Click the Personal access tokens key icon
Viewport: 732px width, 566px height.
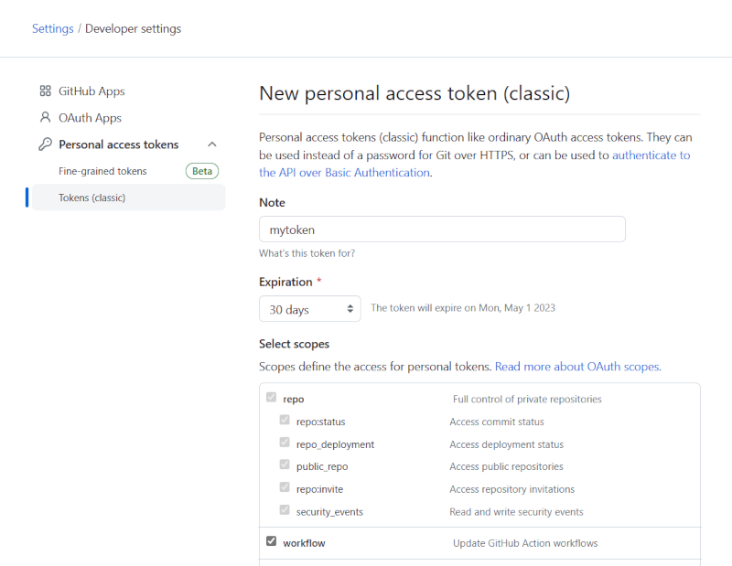[x=45, y=144]
